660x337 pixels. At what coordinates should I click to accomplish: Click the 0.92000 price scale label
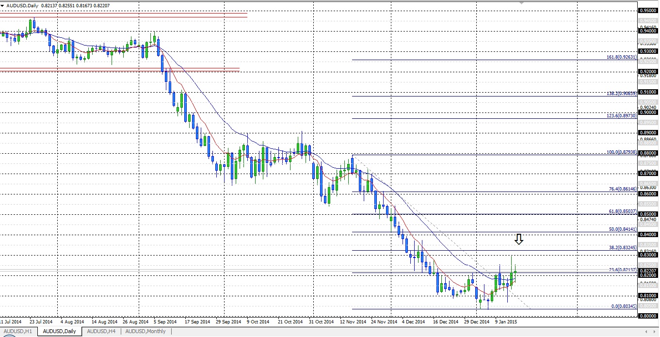coord(648,71)
